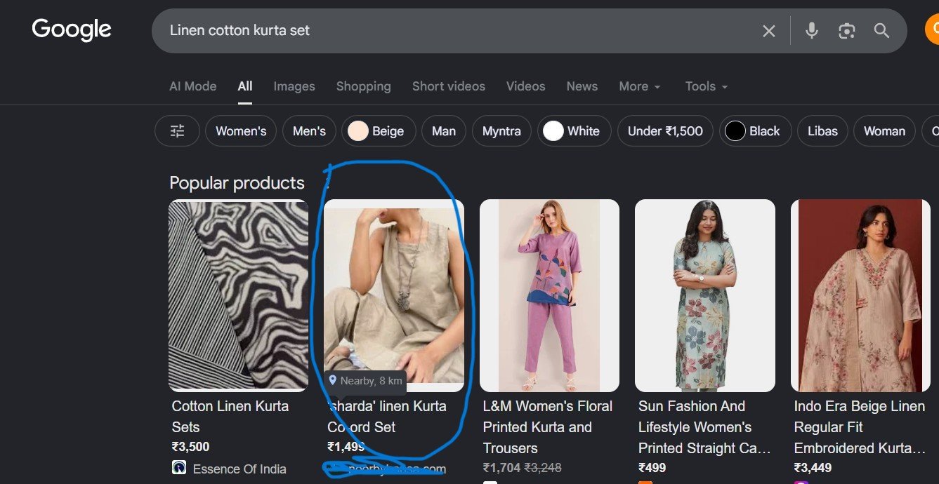Click the Google logo
This screenshot has width=939, height=484.
[x=72, y=29]
